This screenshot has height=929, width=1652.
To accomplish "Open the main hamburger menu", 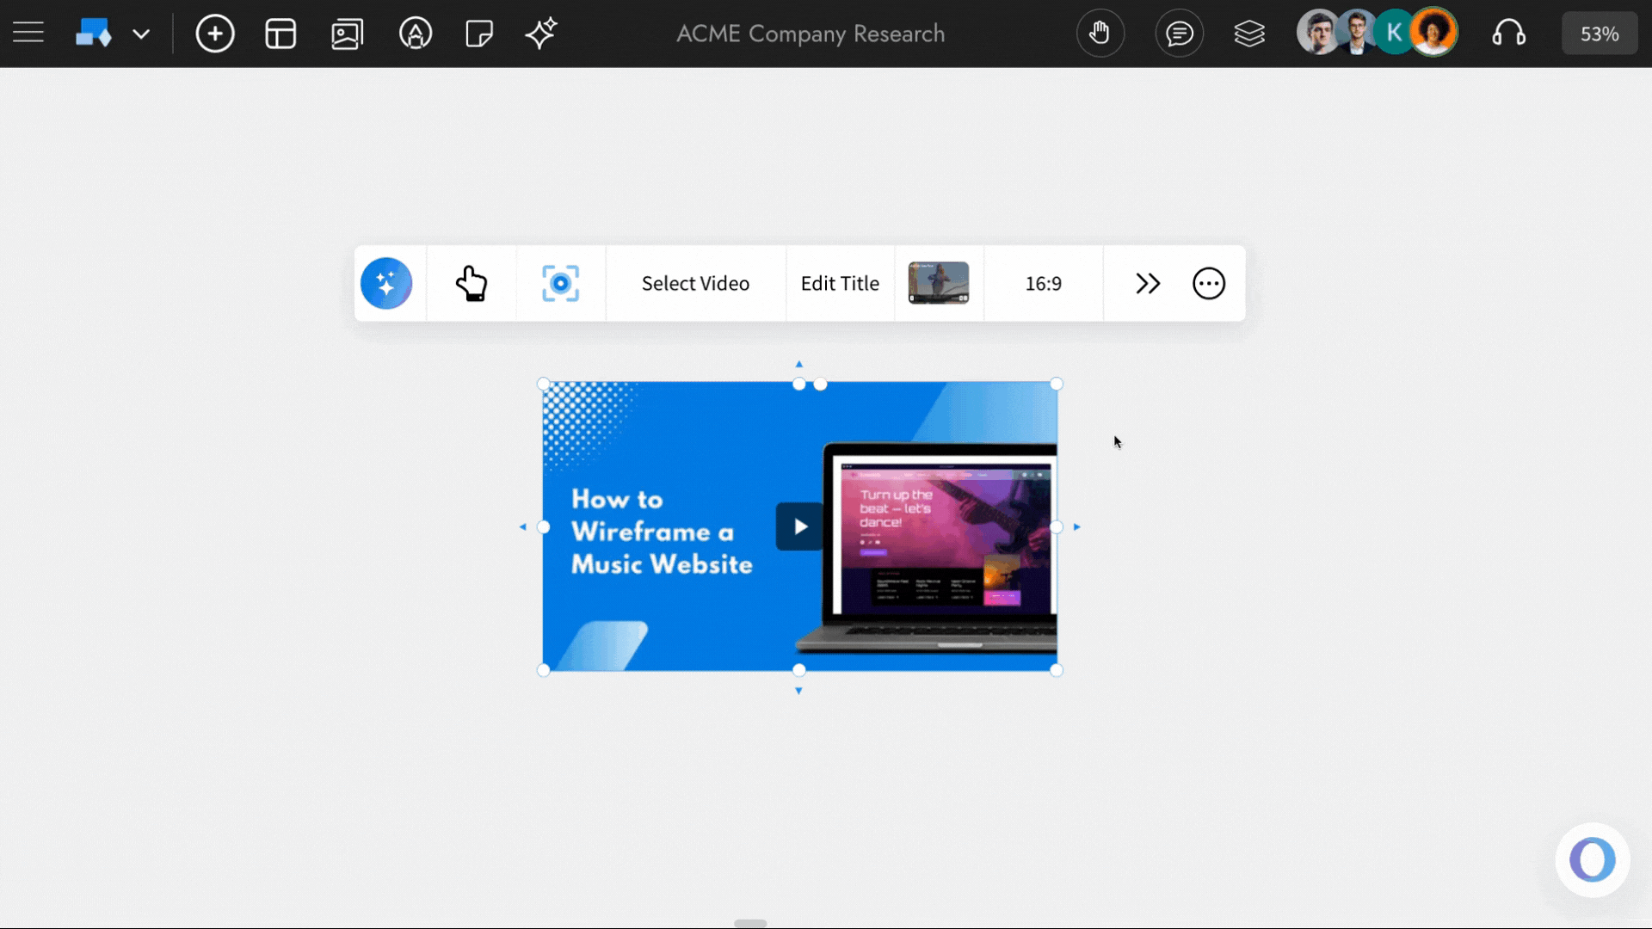I will click(28, 33).
